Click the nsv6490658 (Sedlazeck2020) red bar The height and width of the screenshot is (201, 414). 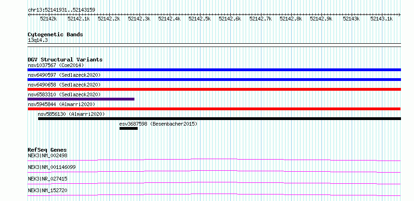[x=214, y=89]
